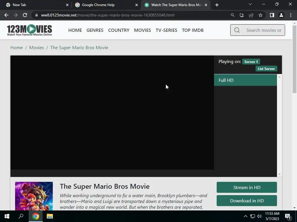
Task: Follow the Home breadcrumb link
Action: click(x=17, y=48)
